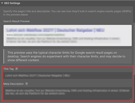Screen dimensions: 135x103
Task: Click inside the Title Tag input field
Action: pos(67,76)
